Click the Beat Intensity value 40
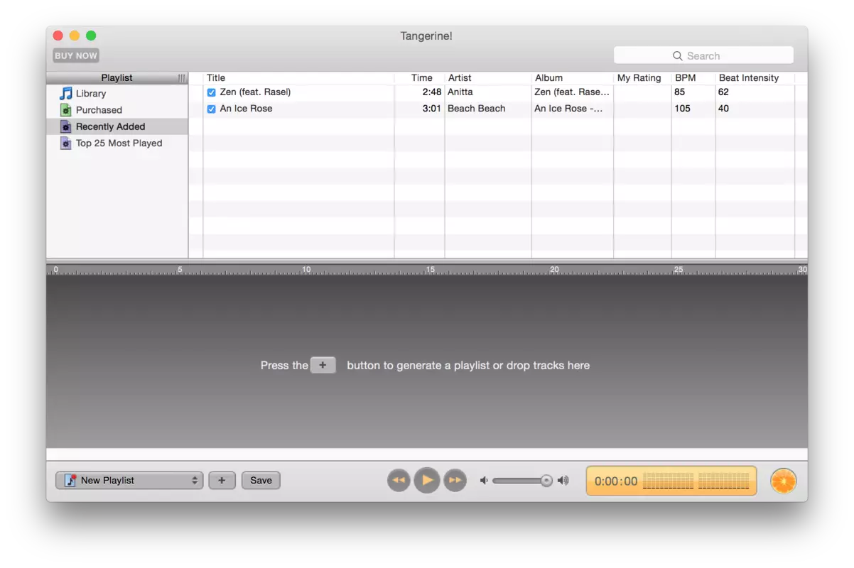Image resolution: width=854 pixels, height=568 pixels. [724, 109]
